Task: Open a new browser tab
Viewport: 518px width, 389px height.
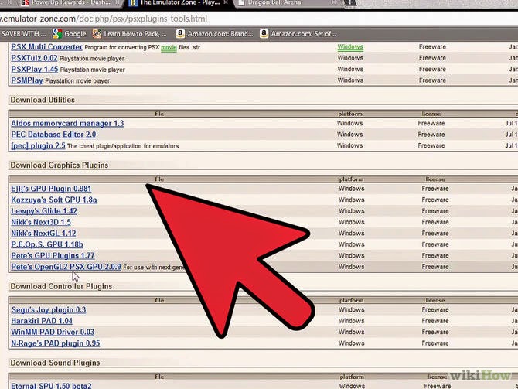Action: click(x=350, y=2)
